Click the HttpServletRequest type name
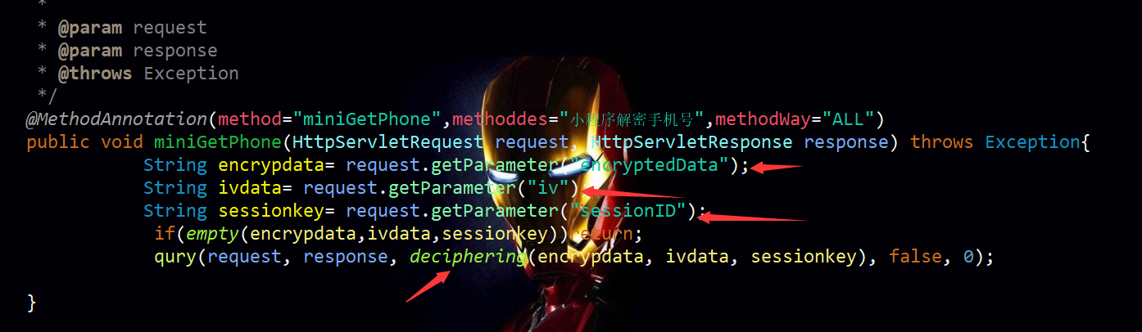This screenshot has width=1142, height=332. point(388,142)
